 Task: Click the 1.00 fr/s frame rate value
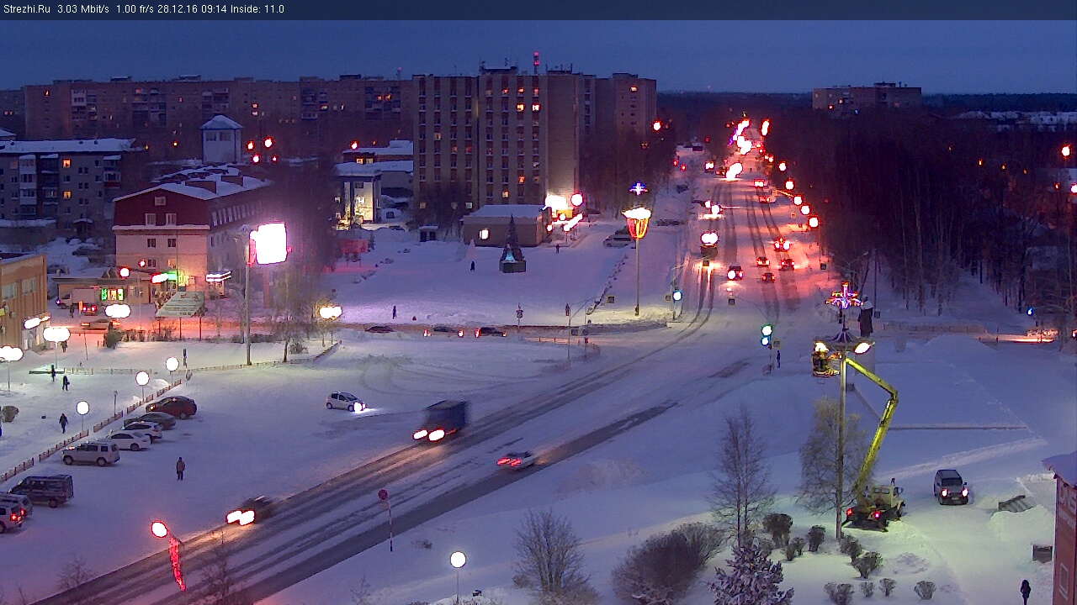(x=135, y=9)
